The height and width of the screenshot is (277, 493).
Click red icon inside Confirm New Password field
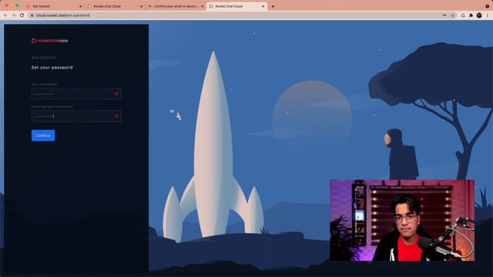pyautogui.click(x=116, y=116)
